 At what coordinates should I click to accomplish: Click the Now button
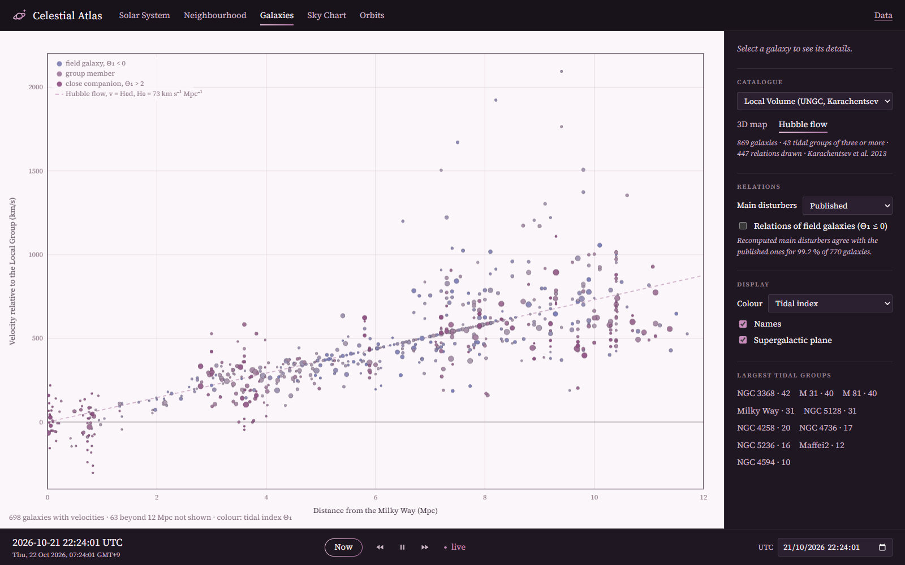[x=343, y=547]
